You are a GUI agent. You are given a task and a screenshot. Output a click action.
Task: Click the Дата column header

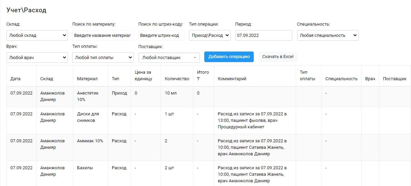(x=15, y=79)
